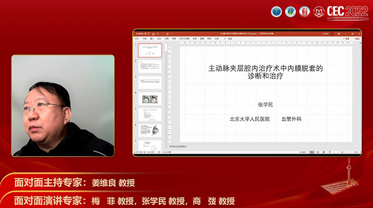Click the 90% zoom level value
This screenshot has width=373, height=208.
click(x=356, y=152)
